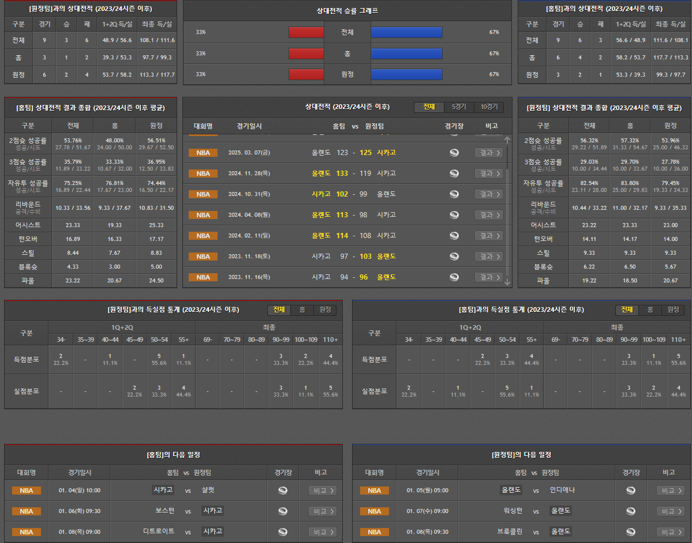
Task: Click the blue 전체 win-rate bar
Action: tap(406, 32)
